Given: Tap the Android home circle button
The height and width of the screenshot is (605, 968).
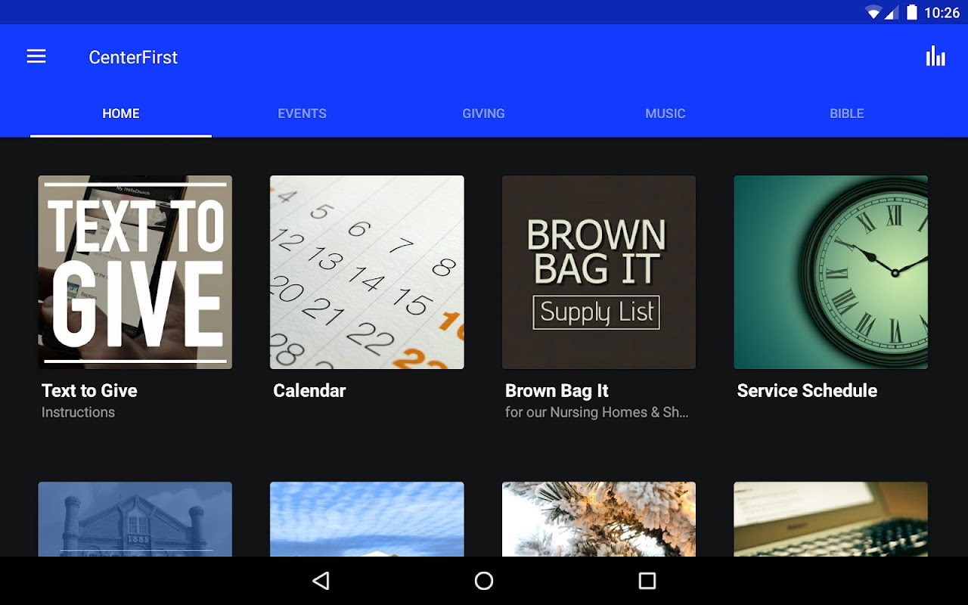Looking at the screenshot, I should click(484, 581).
